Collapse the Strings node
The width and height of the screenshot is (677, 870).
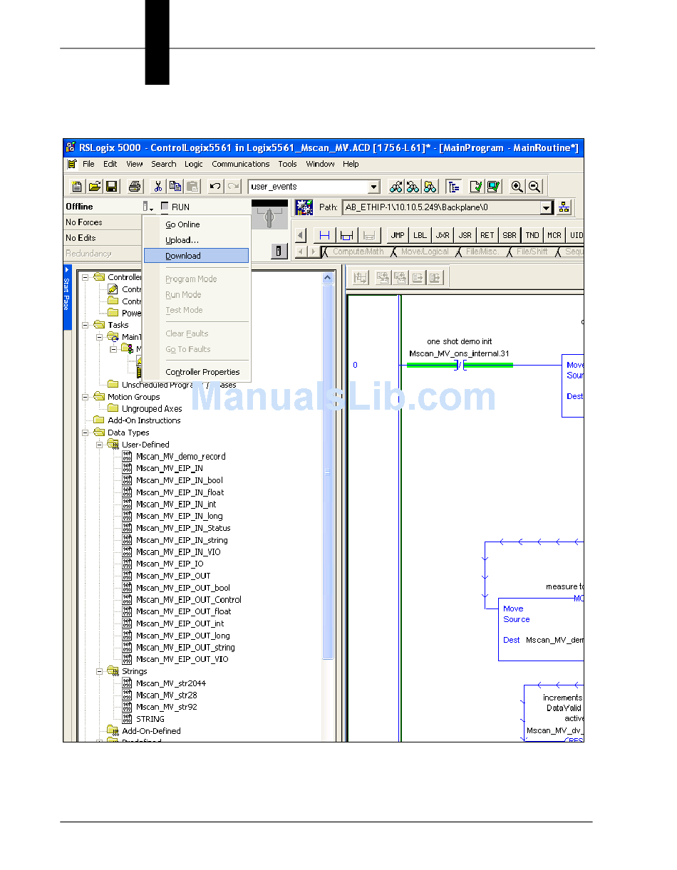pos(100,671)
